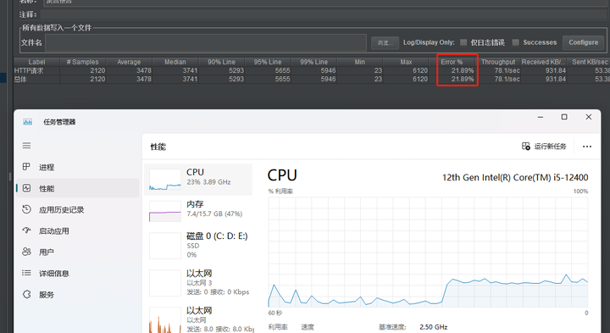Image resolution: width=610 pixels, height=333 pixels.
Task: Open the Services (服务) page in Task Manager
Action: [x=78, y=295]
